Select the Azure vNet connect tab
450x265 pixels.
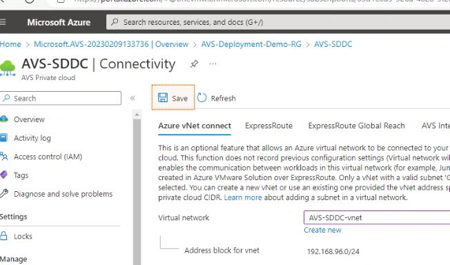click(195, 126)
